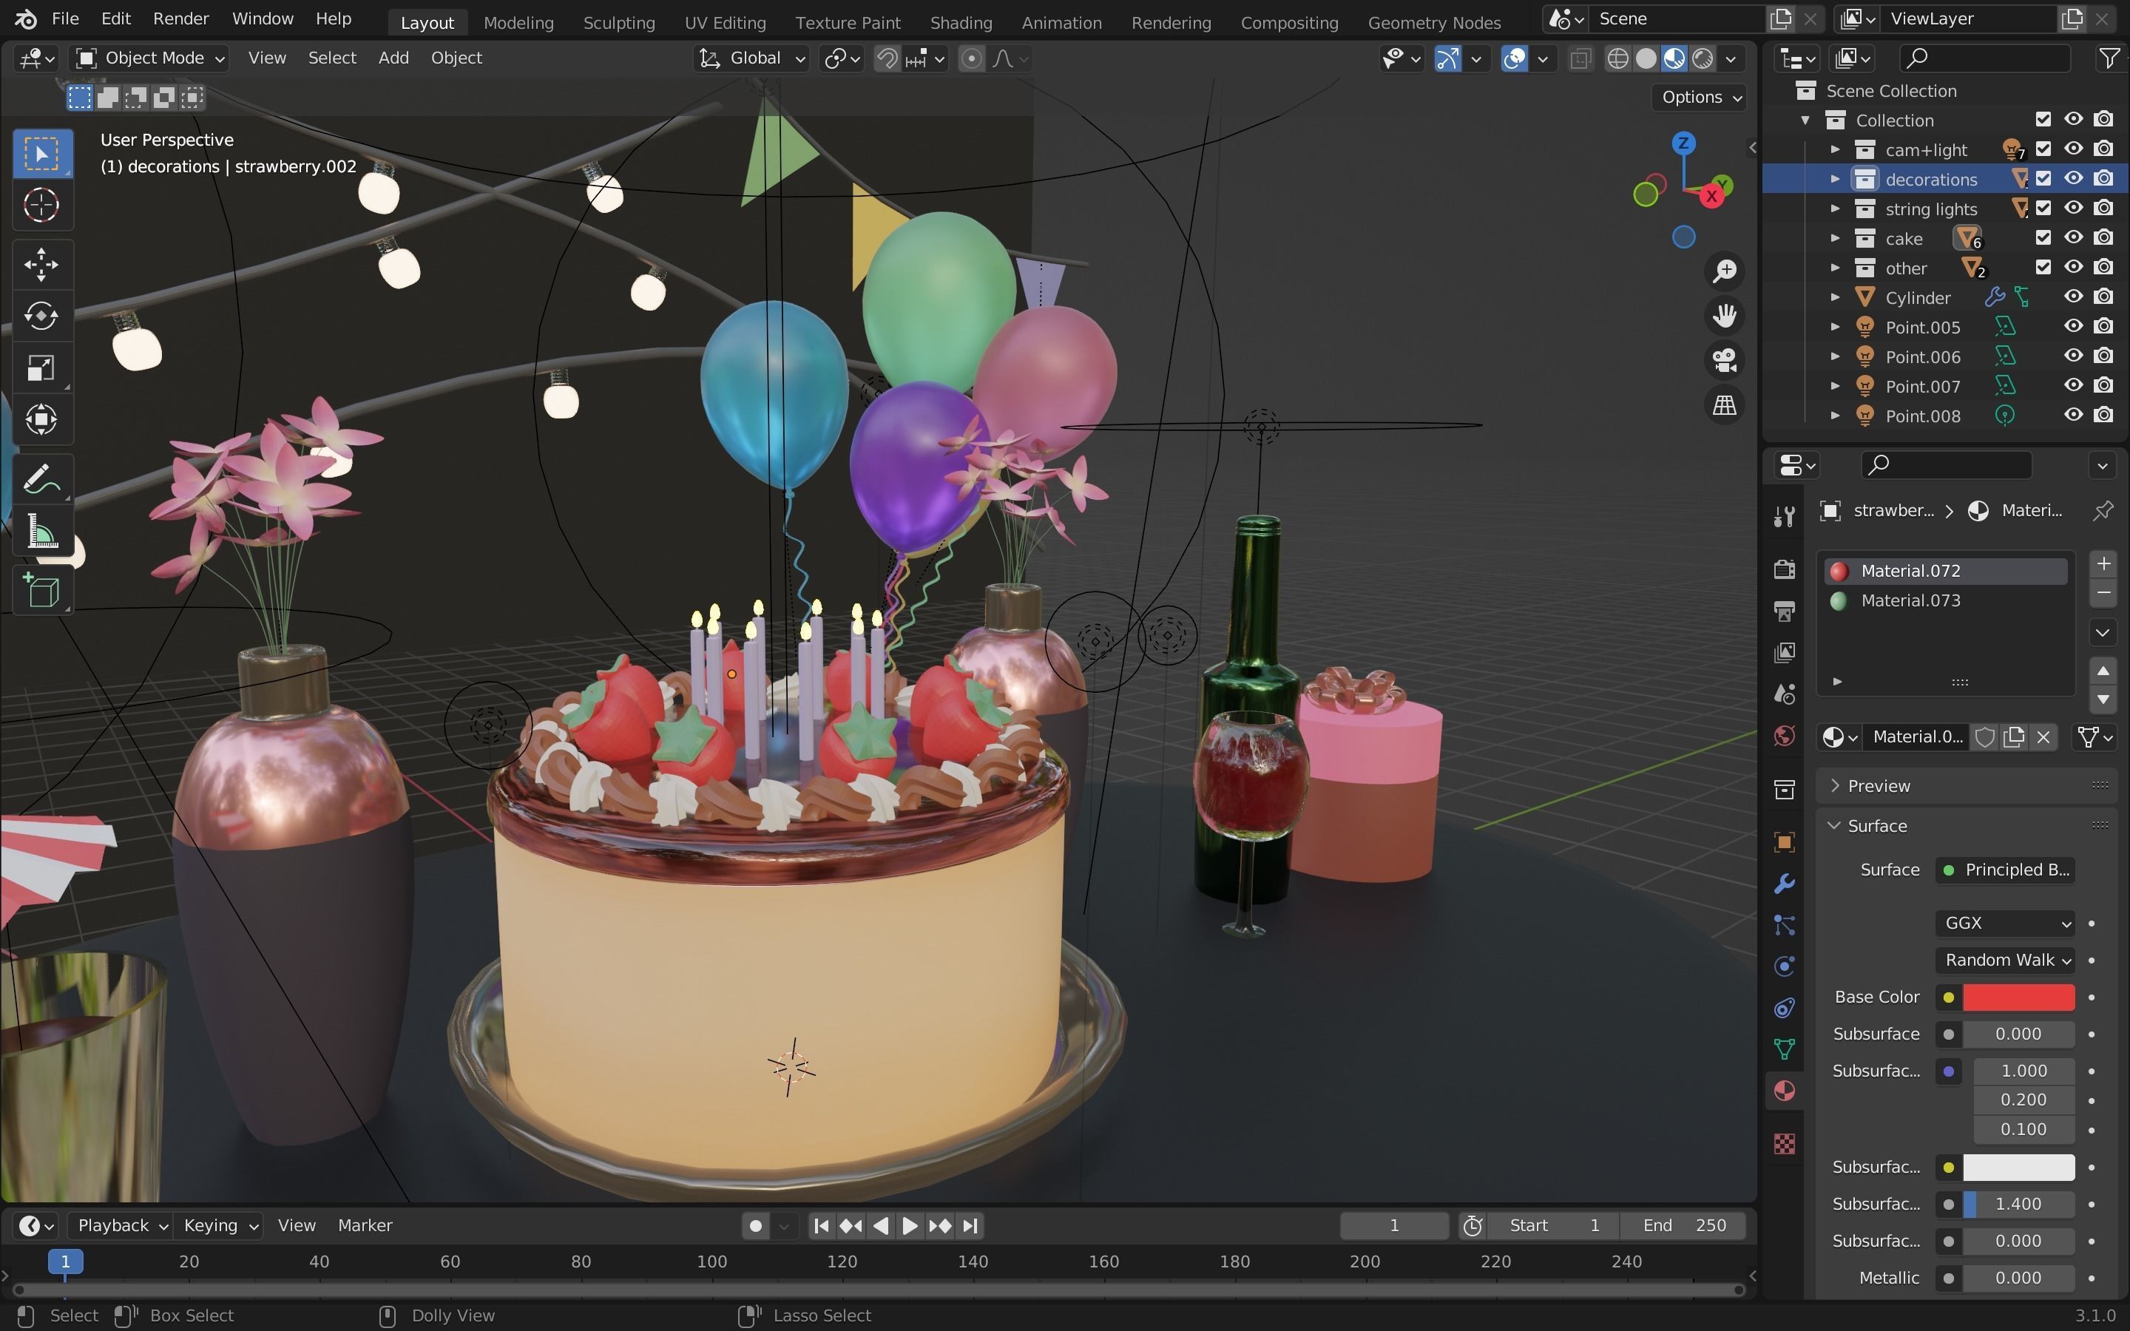Open the Output properties tab

click(x=1784, y=611)
